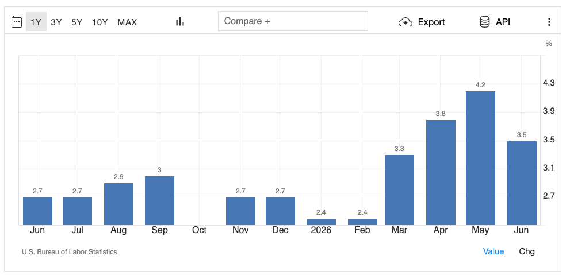This screenshot has height=275, width=566.
Task: Switch to the 5Y time range
Action: [77, 22]
